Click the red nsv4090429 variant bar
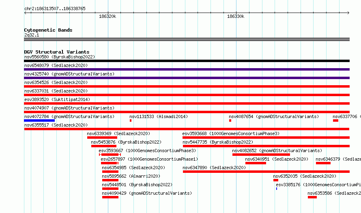 [x=110, y=197]
